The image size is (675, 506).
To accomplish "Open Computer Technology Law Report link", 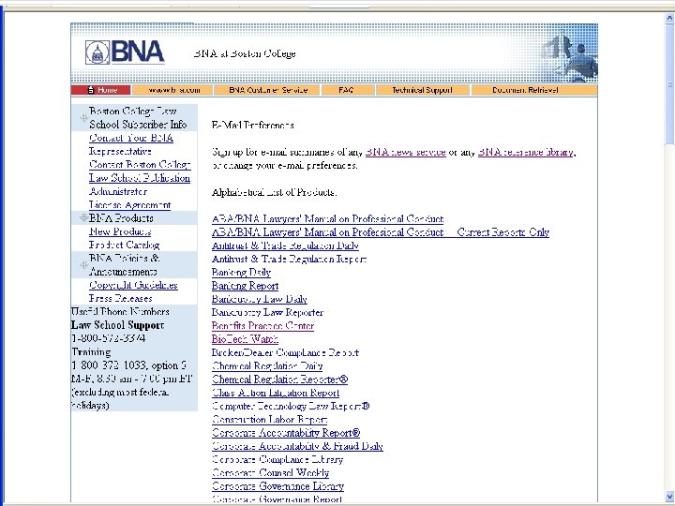I will pyautogui.click(x=291, y=406).
